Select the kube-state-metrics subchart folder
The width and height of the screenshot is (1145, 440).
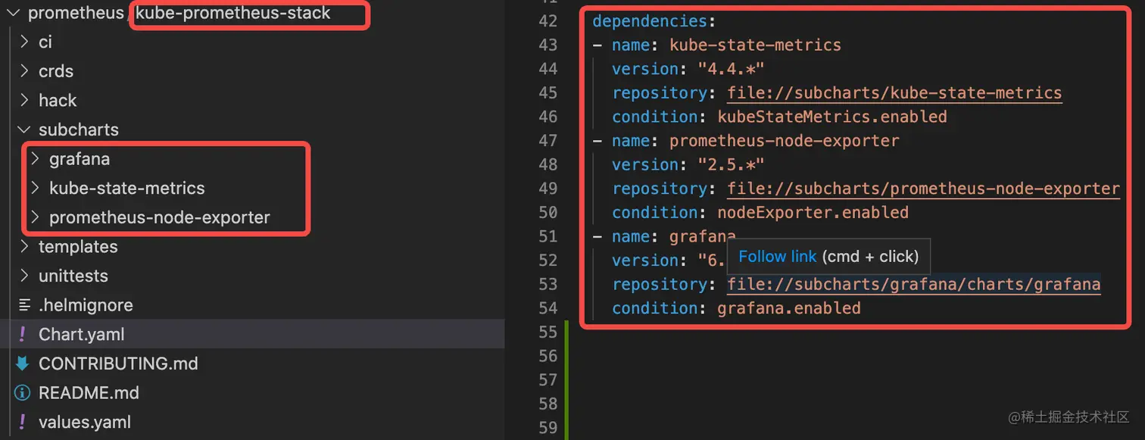(127, 189)
